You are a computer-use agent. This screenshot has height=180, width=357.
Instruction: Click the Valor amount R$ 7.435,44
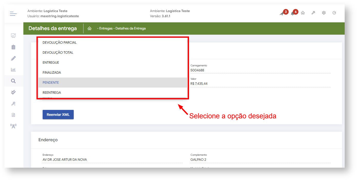(199, 84)
